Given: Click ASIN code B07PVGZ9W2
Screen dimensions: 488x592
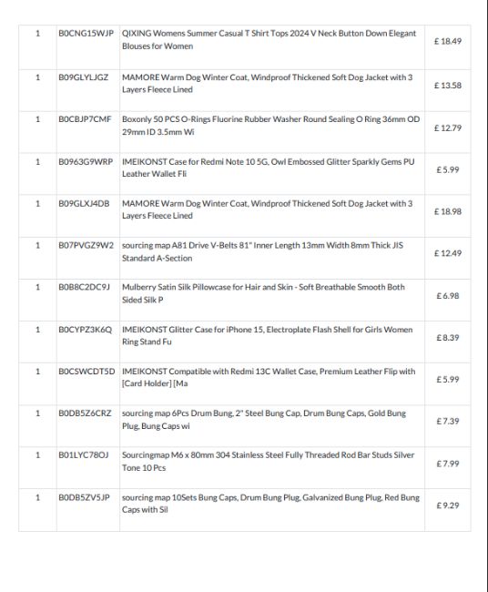Looking at the screenshot, I should tap(86, 245).
